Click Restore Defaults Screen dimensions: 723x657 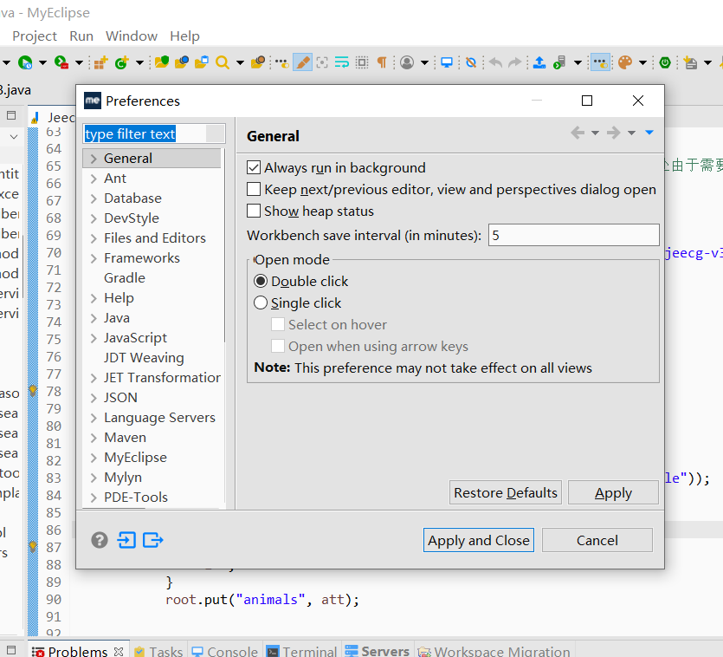click(x=505, y=492)
